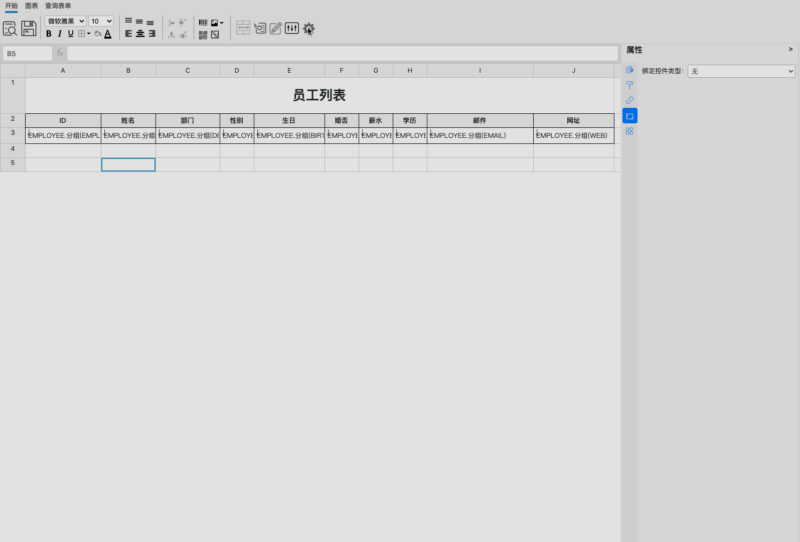Viewport: 800px width, 542px height.
Task: Center text horizontally
Action: pos(140,34)
